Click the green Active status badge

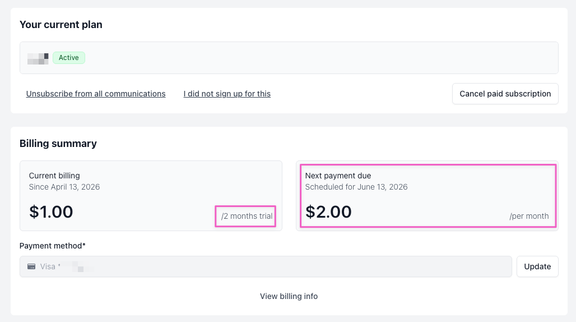pos(69,58)
